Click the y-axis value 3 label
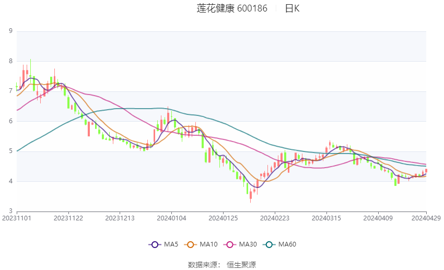444x270 pixels. point(11,211)
